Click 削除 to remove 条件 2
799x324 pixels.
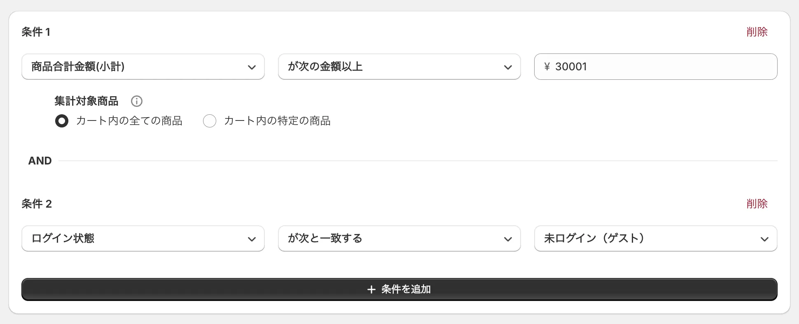(x=757, y=204)
